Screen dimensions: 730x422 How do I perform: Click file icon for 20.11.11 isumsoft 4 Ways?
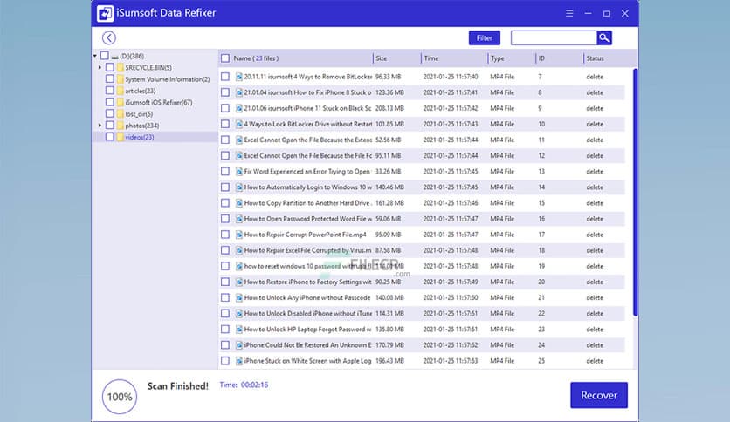(239, 77)
